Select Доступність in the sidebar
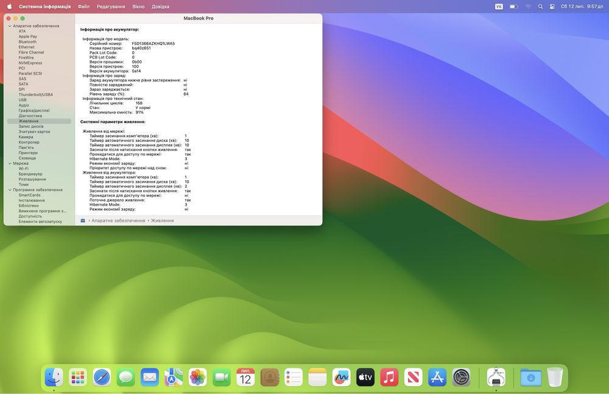This screenshot has width=609, height=394. point(30,216)
